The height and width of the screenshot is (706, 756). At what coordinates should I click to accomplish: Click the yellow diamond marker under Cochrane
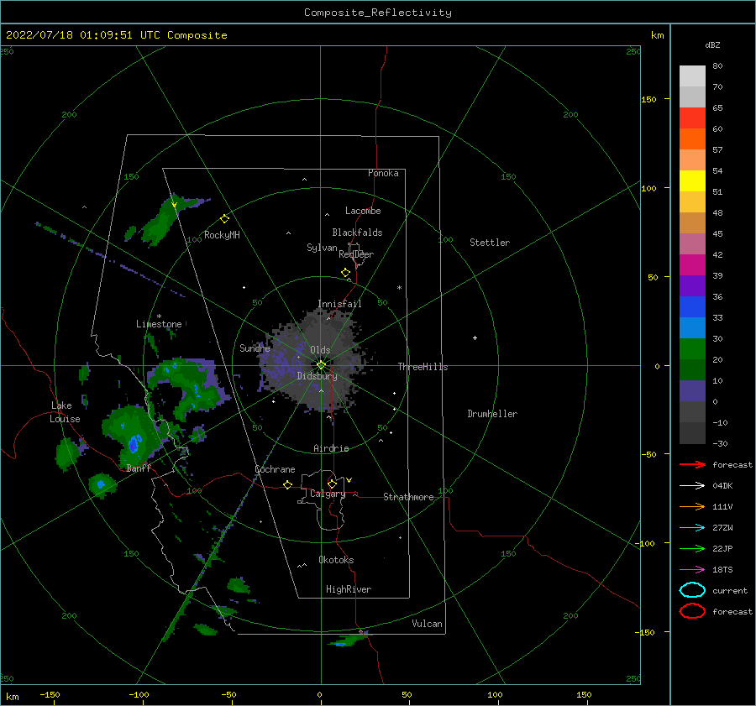(287, 485)
